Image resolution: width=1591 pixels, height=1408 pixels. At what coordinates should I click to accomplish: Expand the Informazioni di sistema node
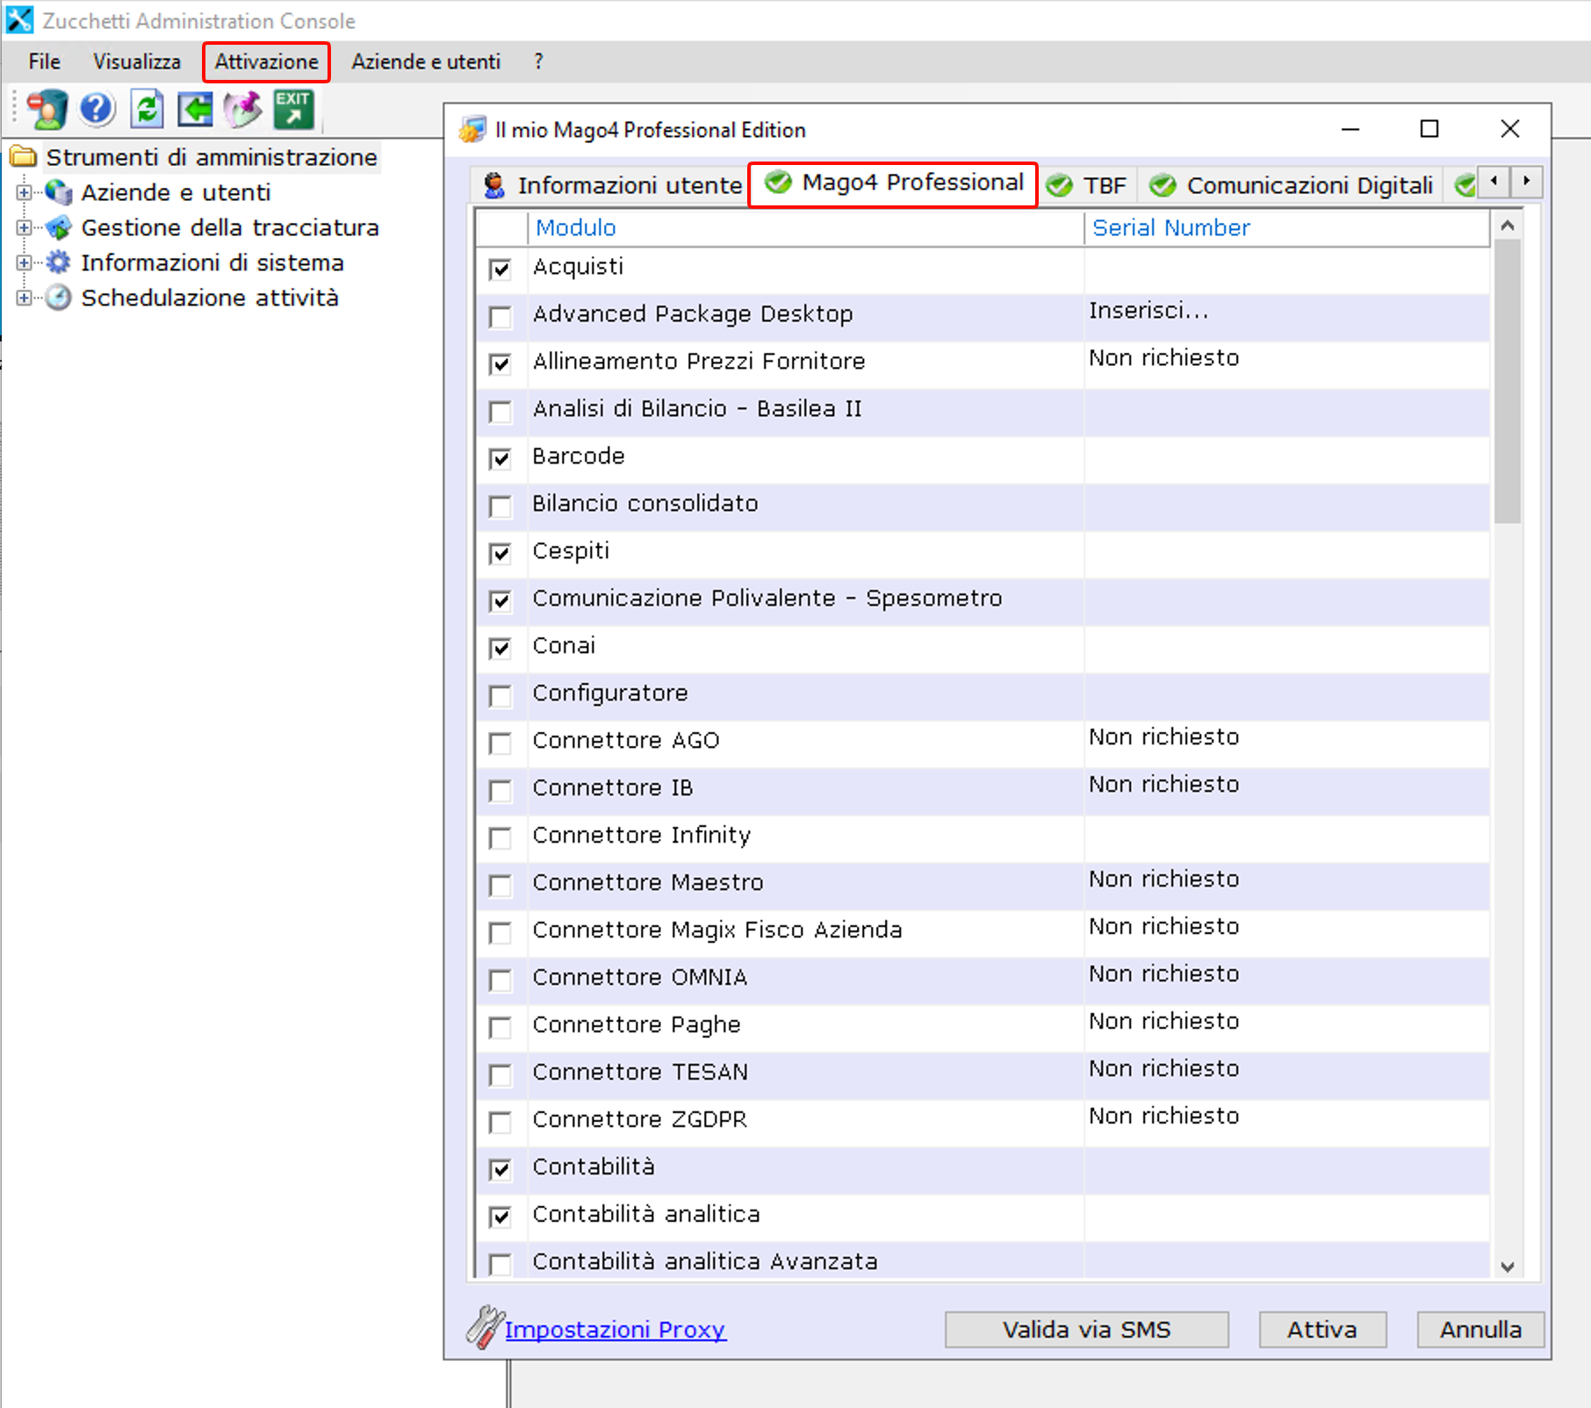coord(25,262)
